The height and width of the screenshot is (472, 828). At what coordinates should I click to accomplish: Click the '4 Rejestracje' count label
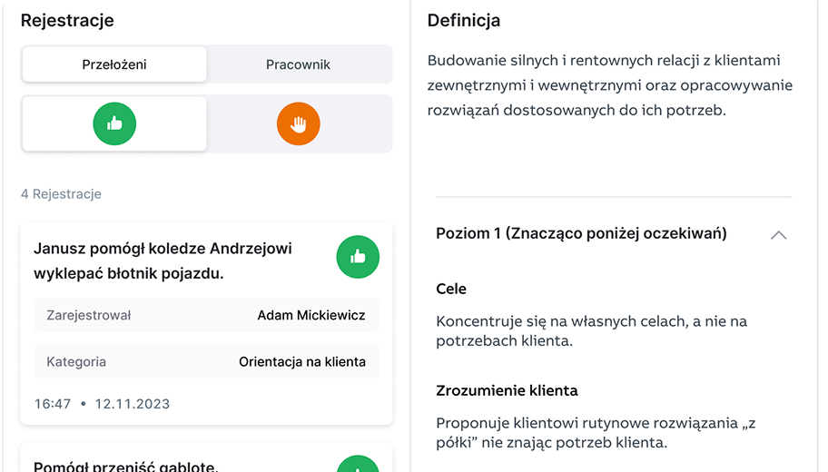[x=61, y=194]
